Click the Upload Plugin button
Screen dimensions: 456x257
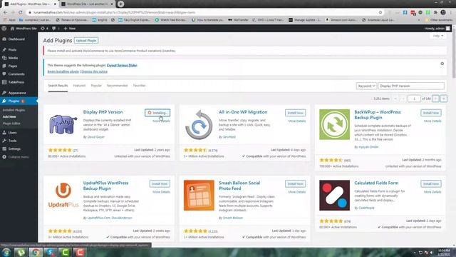point(86,41)
